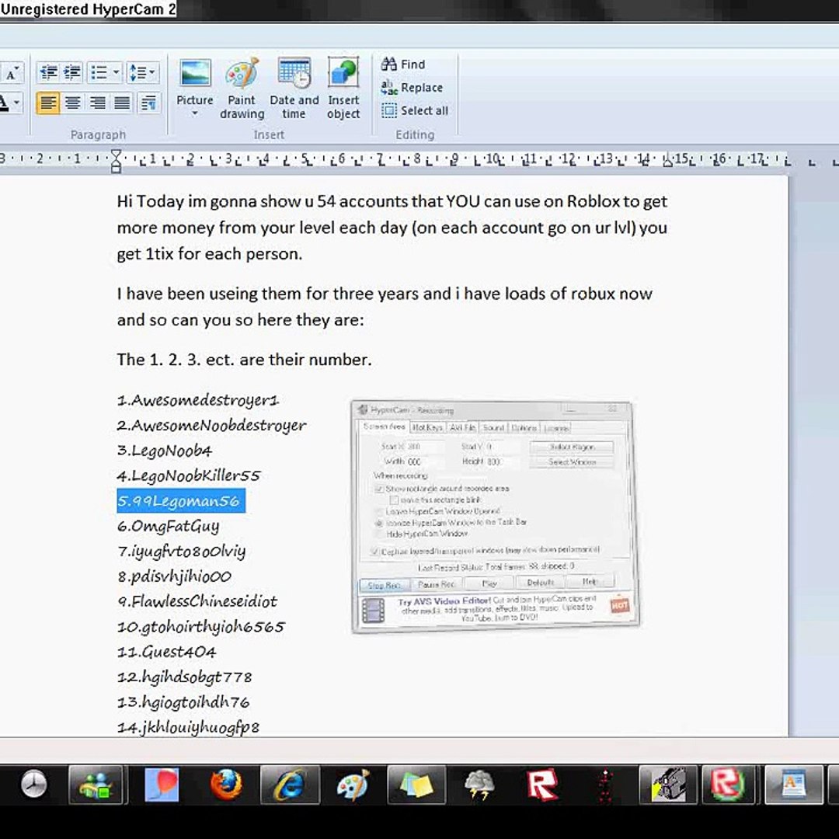Image resolution: width=839 pixels, height=839 pixels.
Task: Click the line "8.pdisvhjihioOO"
Action: pos(174,576)
